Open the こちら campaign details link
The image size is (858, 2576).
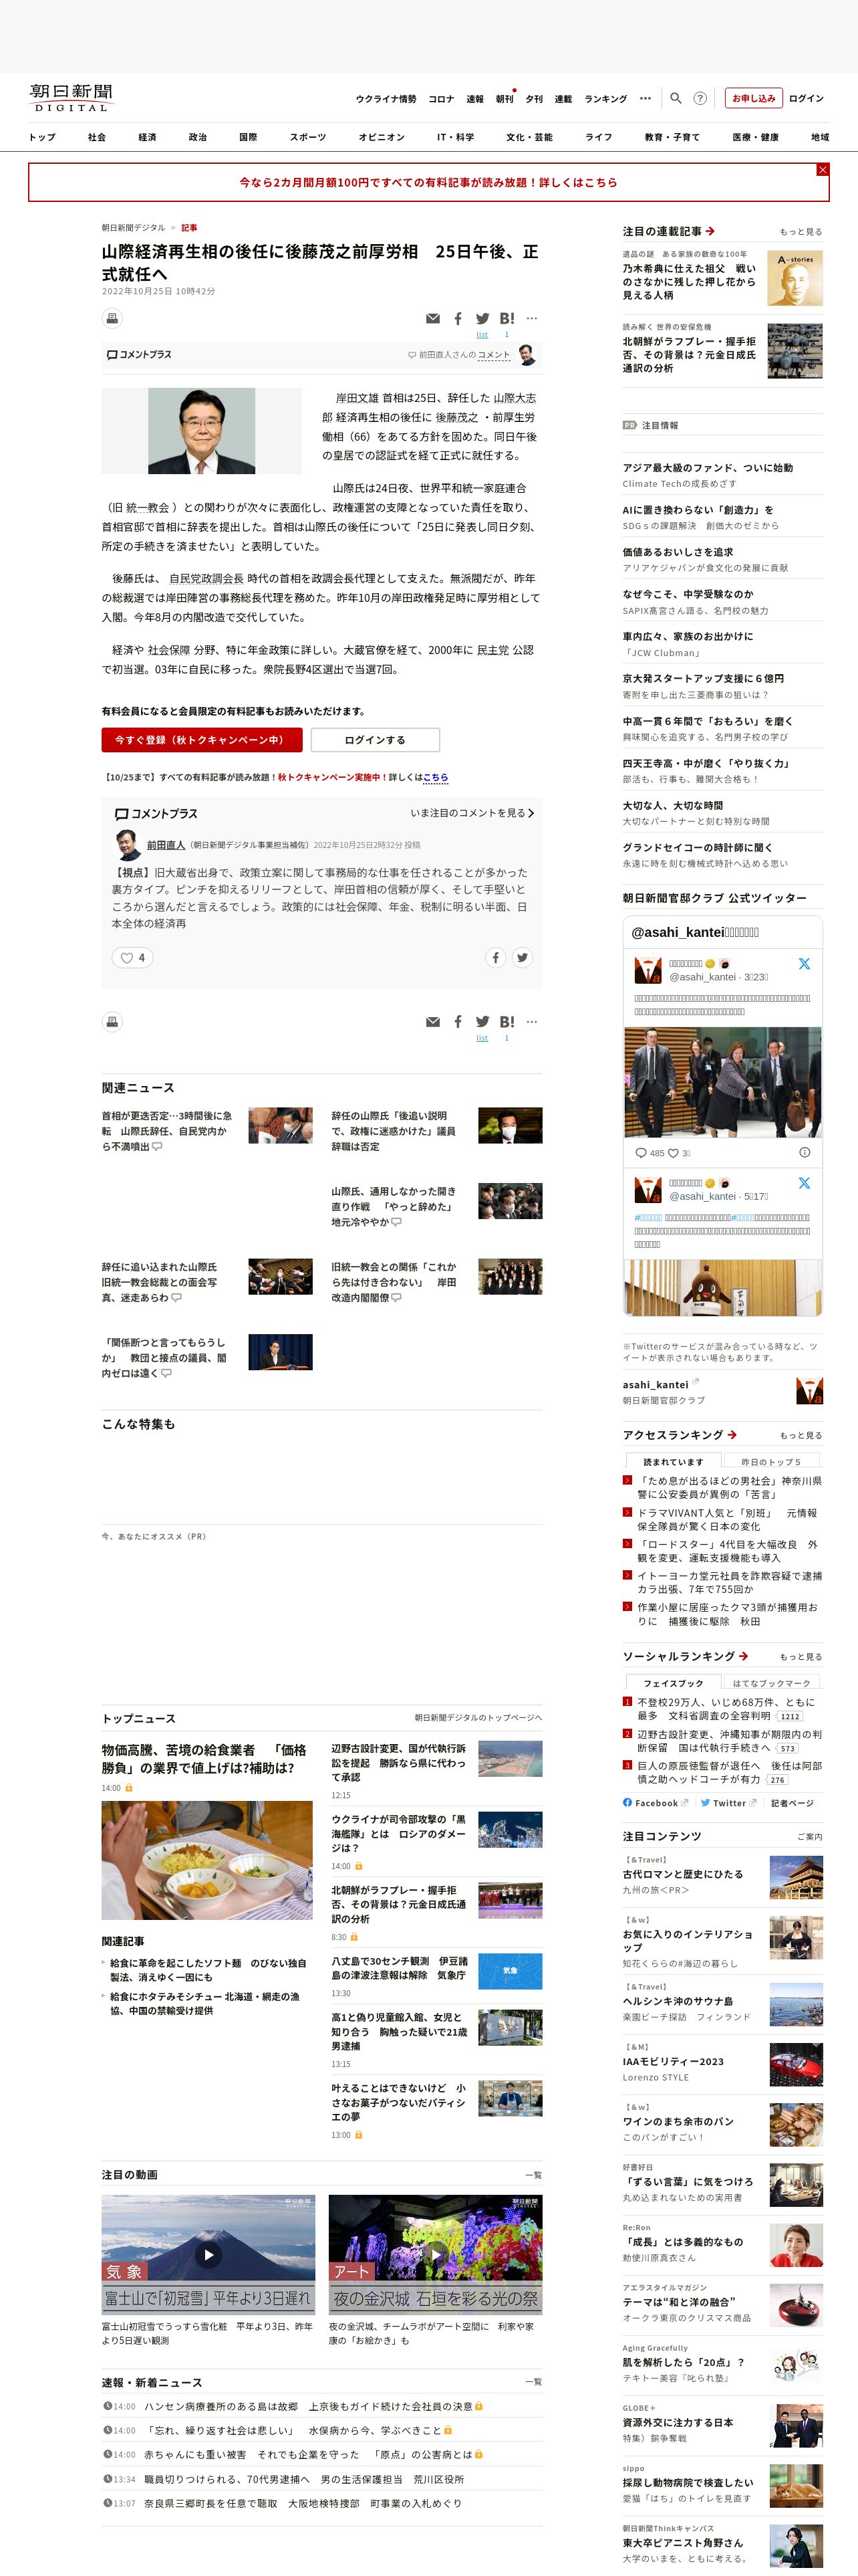coord(436,777)
